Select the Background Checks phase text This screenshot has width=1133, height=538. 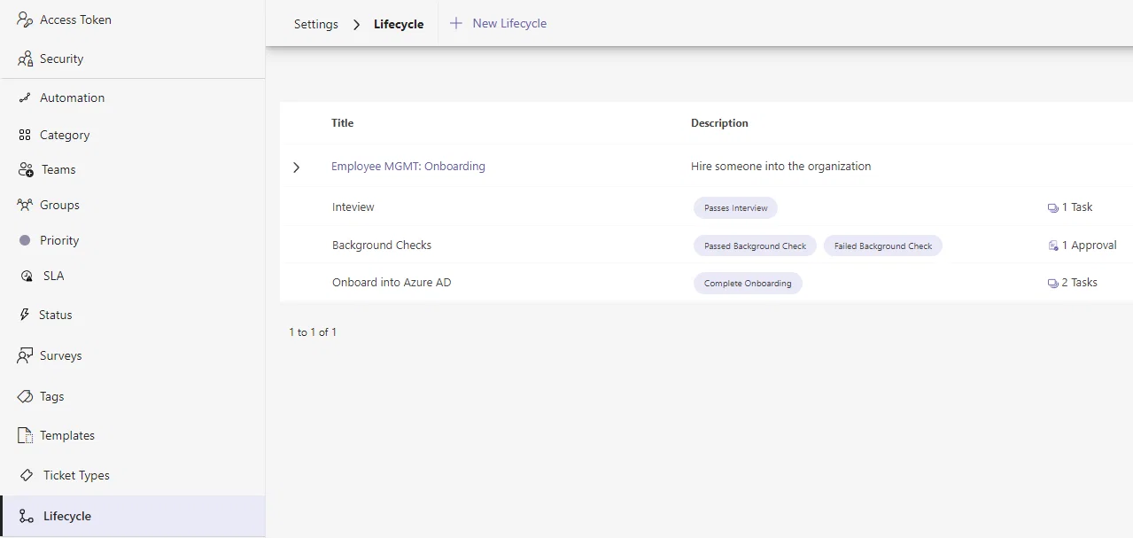pos(382,246)
